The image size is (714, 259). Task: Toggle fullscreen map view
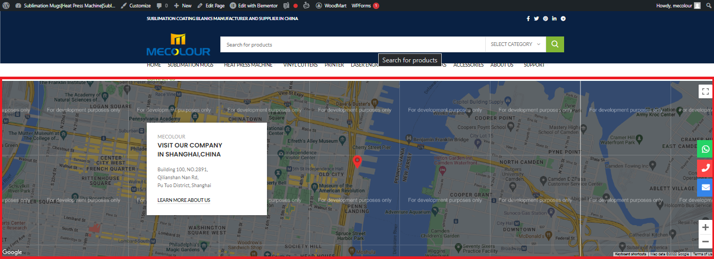point(705,91)
